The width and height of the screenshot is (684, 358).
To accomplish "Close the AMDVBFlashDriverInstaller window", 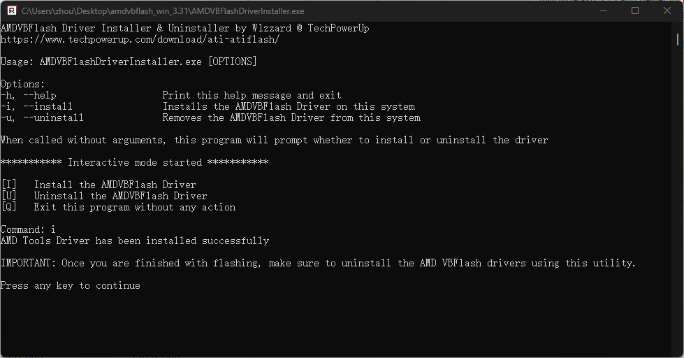I will [667, 11].
